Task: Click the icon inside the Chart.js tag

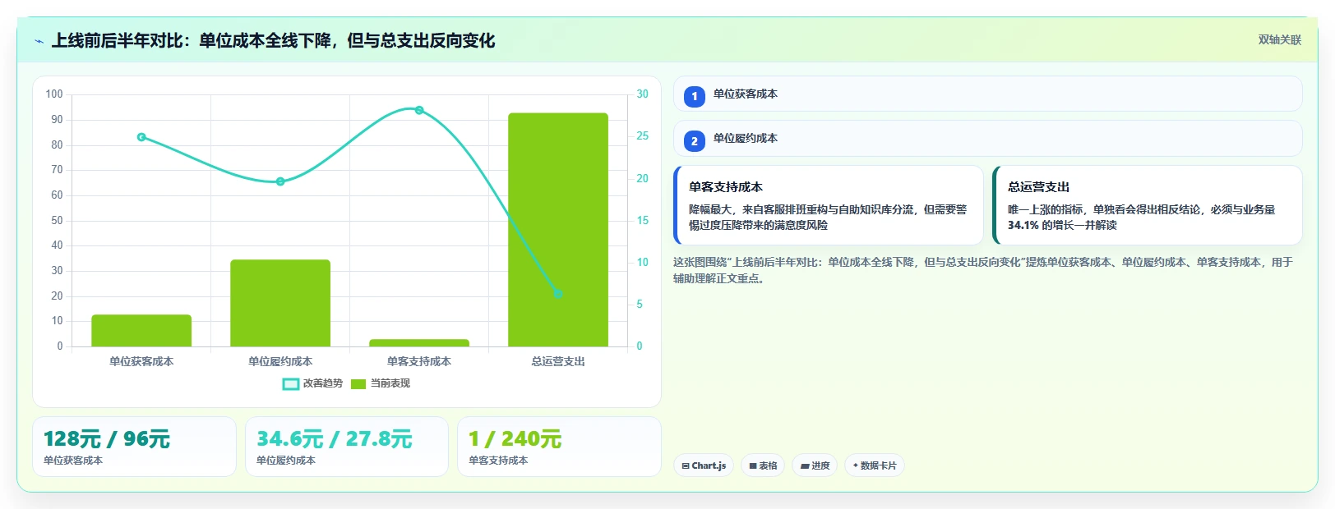Action: [x=686, y=466]
